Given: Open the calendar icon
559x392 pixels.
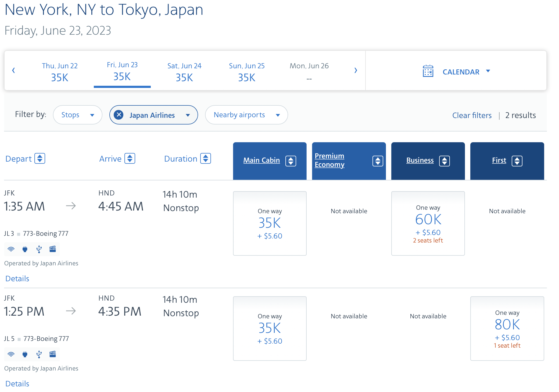Looking at the screenshot, I should click(428, 71).
